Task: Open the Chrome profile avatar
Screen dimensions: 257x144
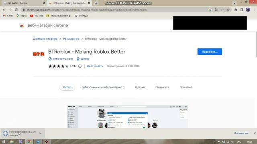Action: 248,10
